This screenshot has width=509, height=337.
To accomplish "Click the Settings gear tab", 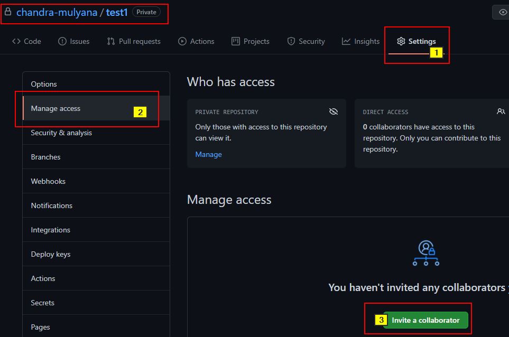I will (x=417, y=41).
